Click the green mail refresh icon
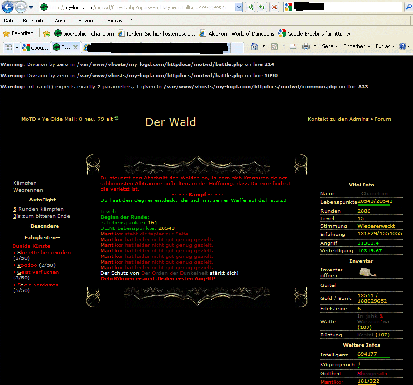413x385 pixels. [x=117, y=119]
